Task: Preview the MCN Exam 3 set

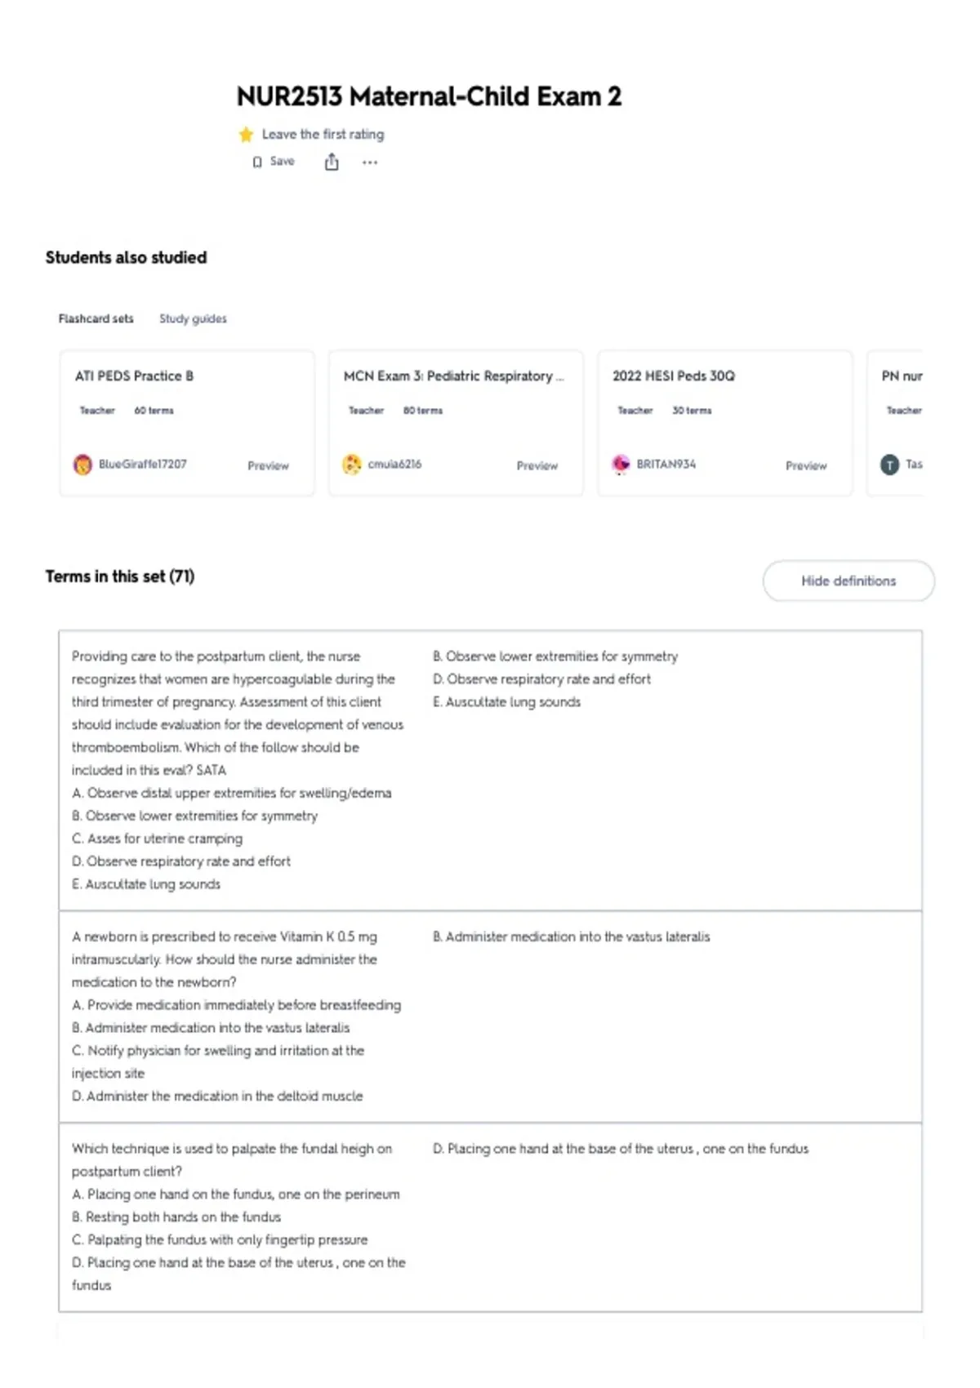Action: [537, 465]
